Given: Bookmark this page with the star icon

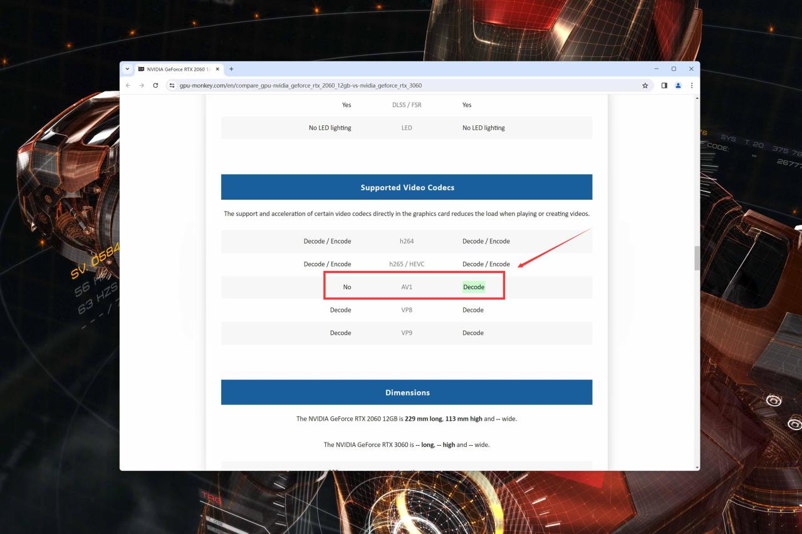Looking at the screenshot, I should pyautogui.click(x=645, y=85).
